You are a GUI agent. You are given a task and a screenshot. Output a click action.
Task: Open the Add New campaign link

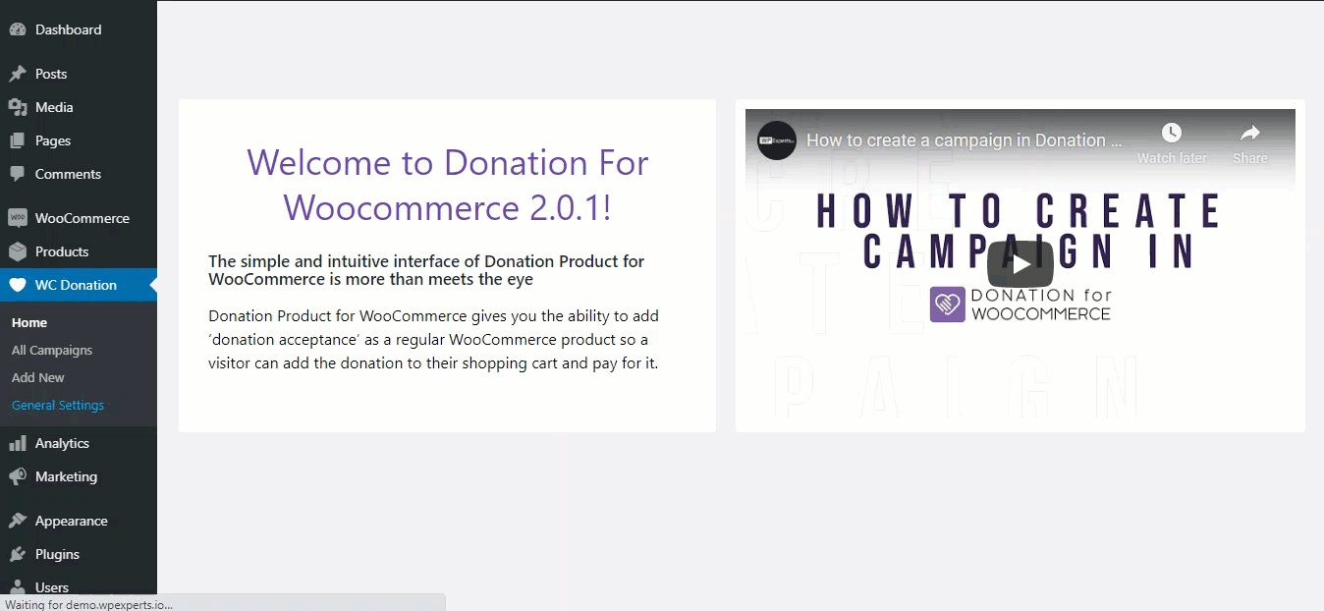click(38, 377)
